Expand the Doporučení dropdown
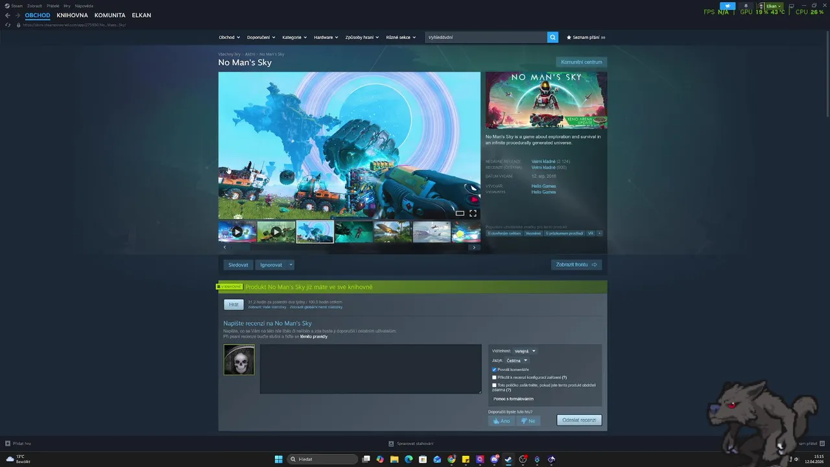Screen dimensions: 830x467 click(x=261, y=38)
